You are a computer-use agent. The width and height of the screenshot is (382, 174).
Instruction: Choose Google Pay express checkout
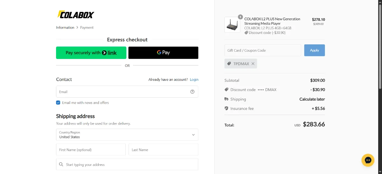pos(163,53)
